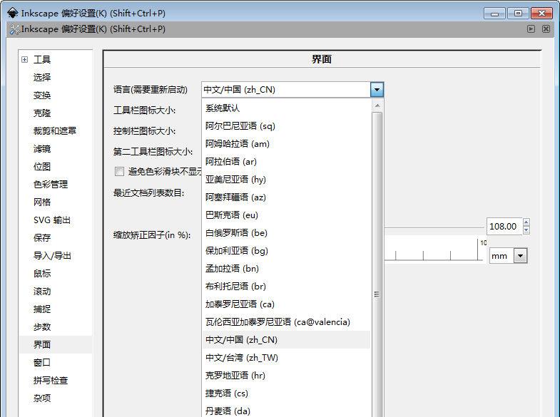The height and width of the screenshot is (417, 560).
Task: Open the 裁剪和遮罩 preferences page
Action: (x=55, y=131)
